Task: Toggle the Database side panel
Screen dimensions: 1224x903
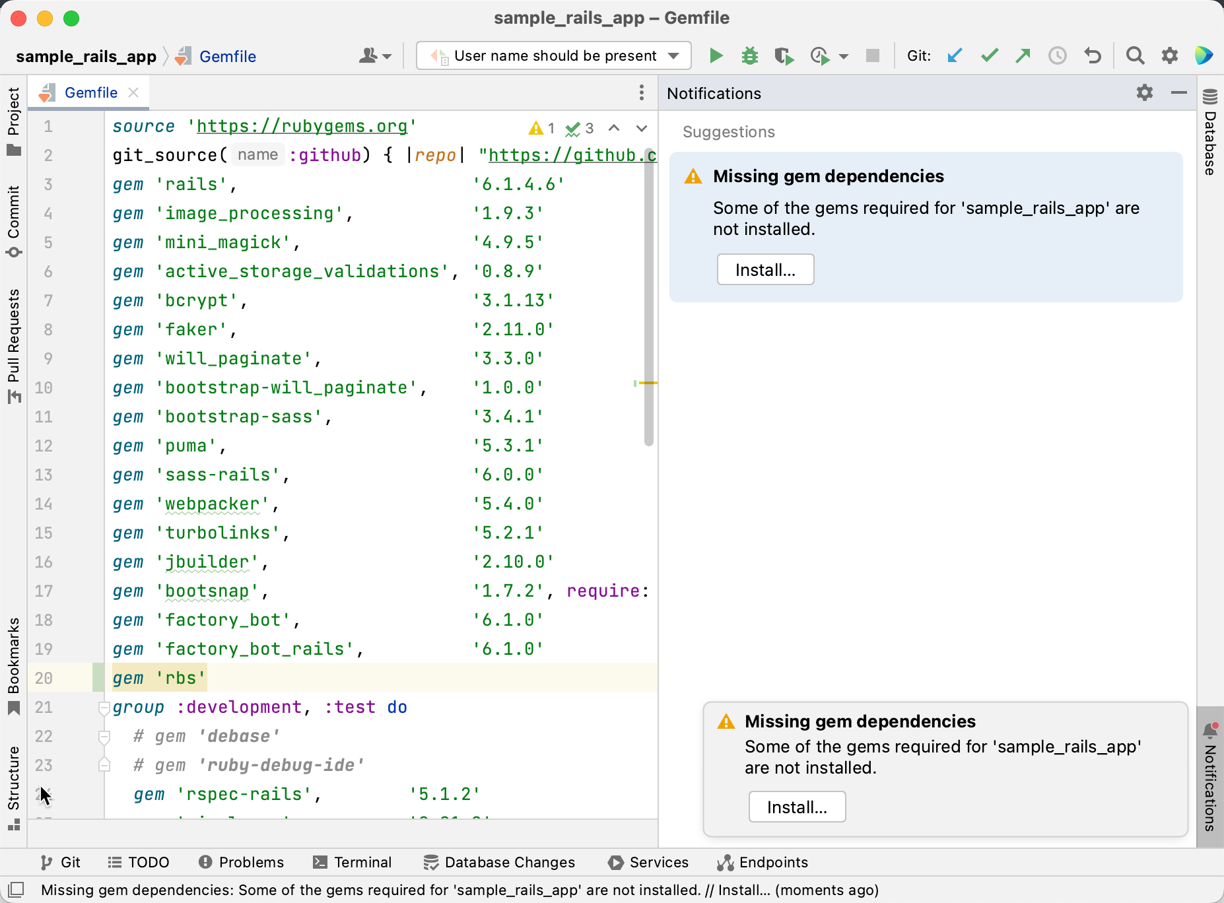Action: click(1210, 132)
